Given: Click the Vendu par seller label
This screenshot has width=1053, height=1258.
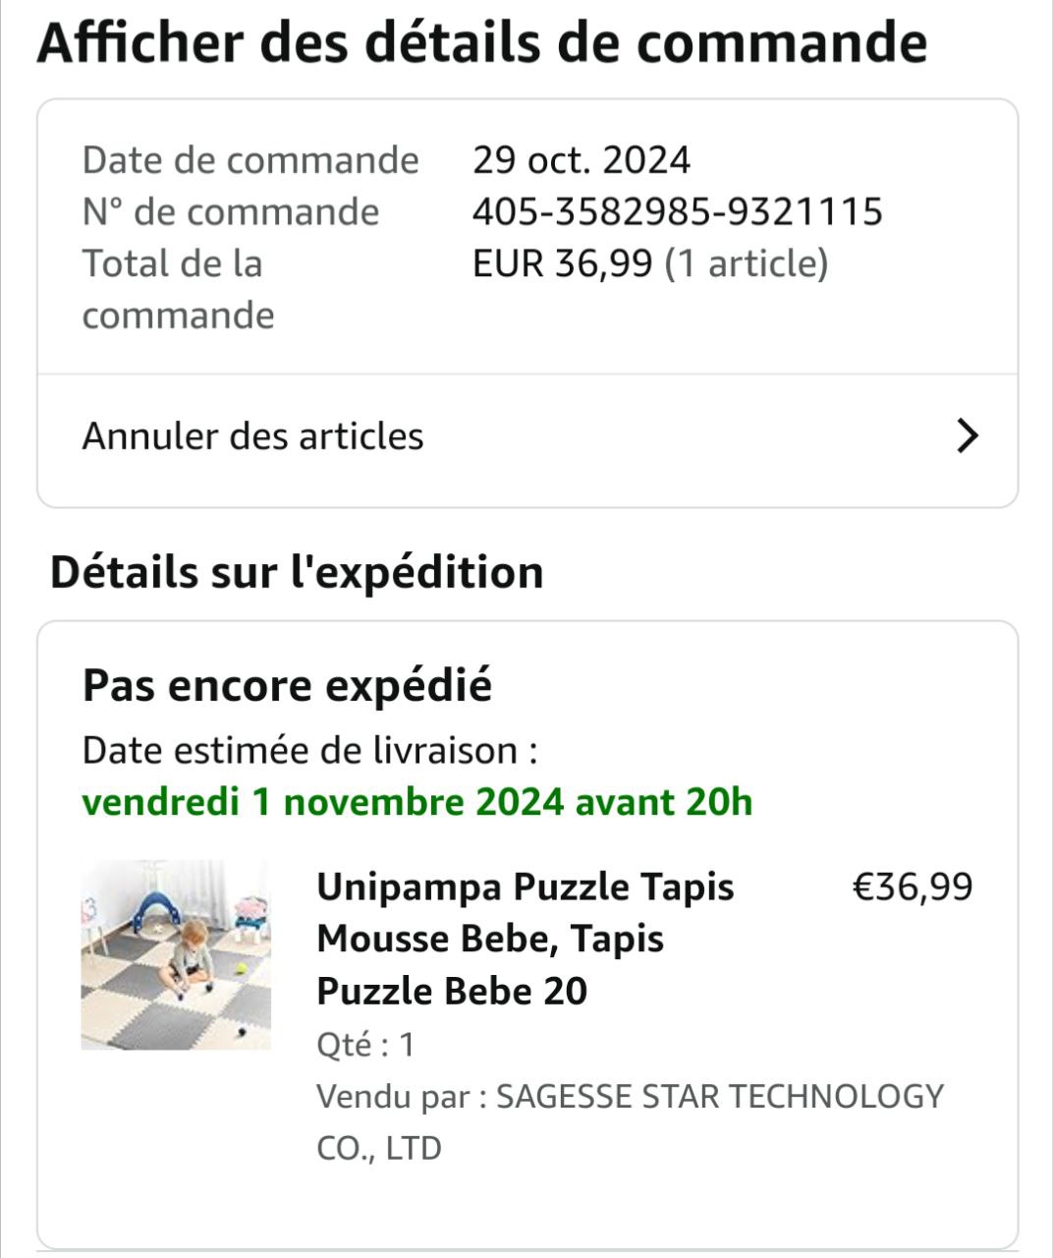Looking at the screenshot, I should [401, 1096].
